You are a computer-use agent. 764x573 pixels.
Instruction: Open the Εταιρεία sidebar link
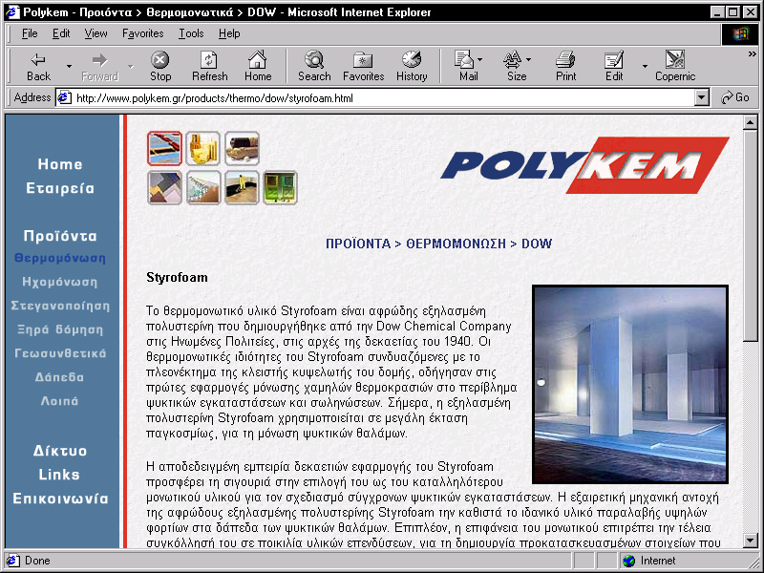60,188
